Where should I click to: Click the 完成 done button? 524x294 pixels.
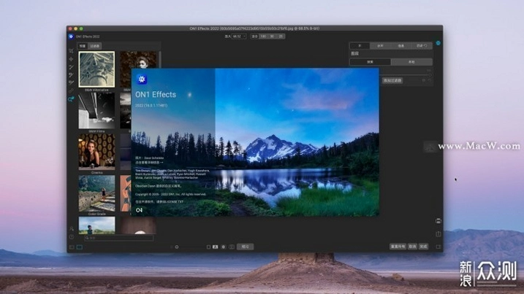tap(423, 247)
